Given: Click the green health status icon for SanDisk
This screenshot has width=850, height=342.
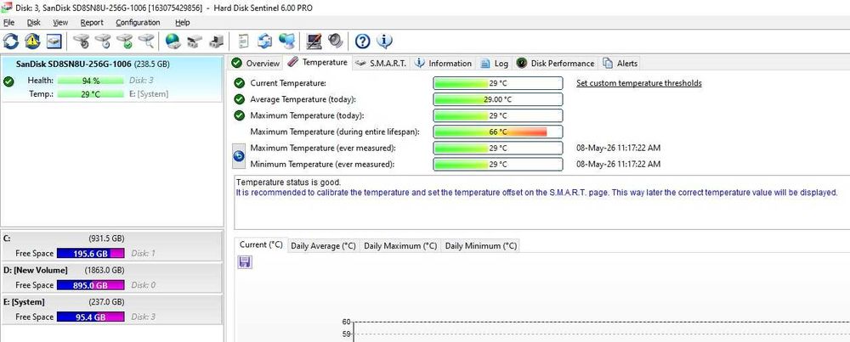Looking at the screenshot, I should coord(8,81).
